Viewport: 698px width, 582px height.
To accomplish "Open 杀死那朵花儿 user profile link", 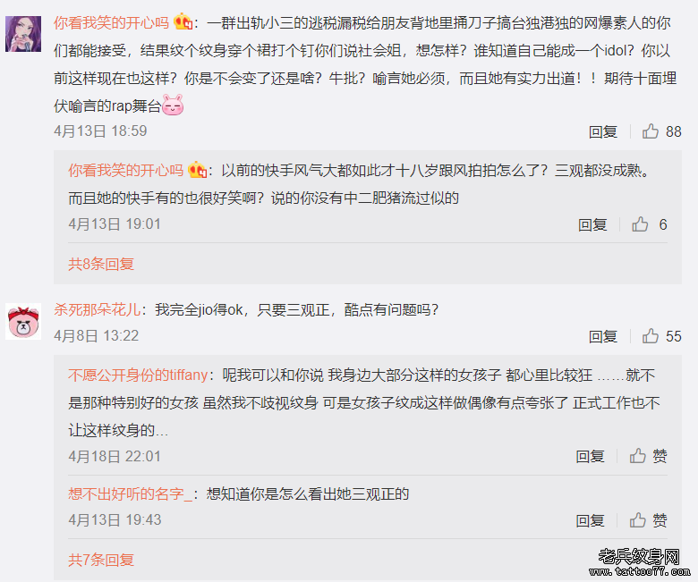I will tap(97, 309).
